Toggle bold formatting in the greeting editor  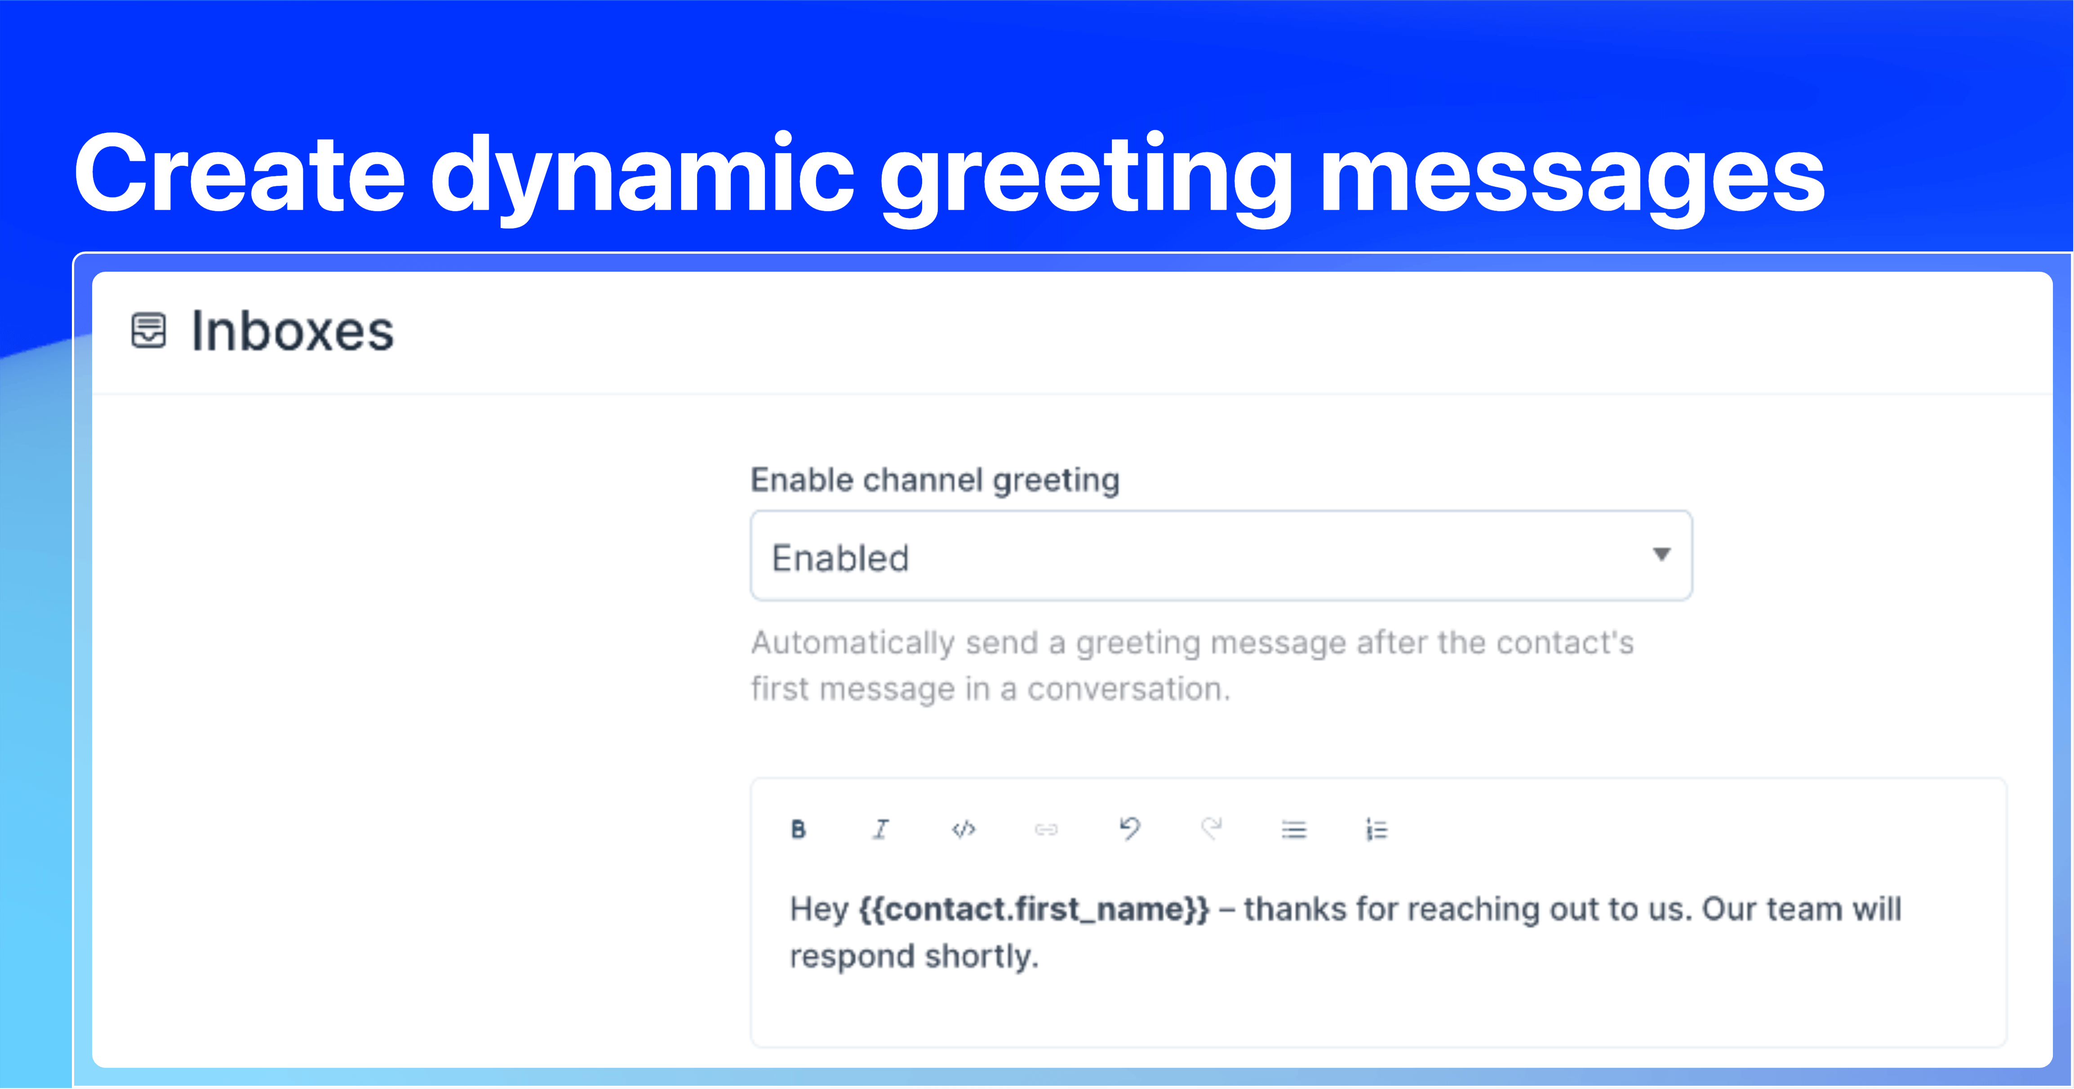[798, 829]
